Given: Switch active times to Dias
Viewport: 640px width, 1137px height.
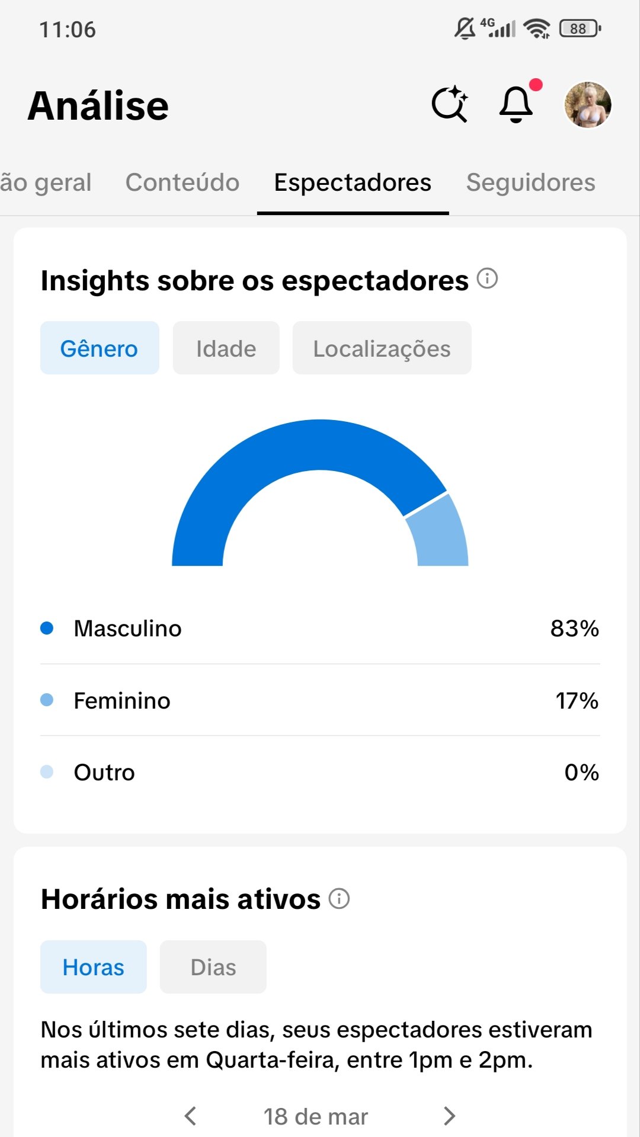Looking at the screenshot, I should coord(213,967).
